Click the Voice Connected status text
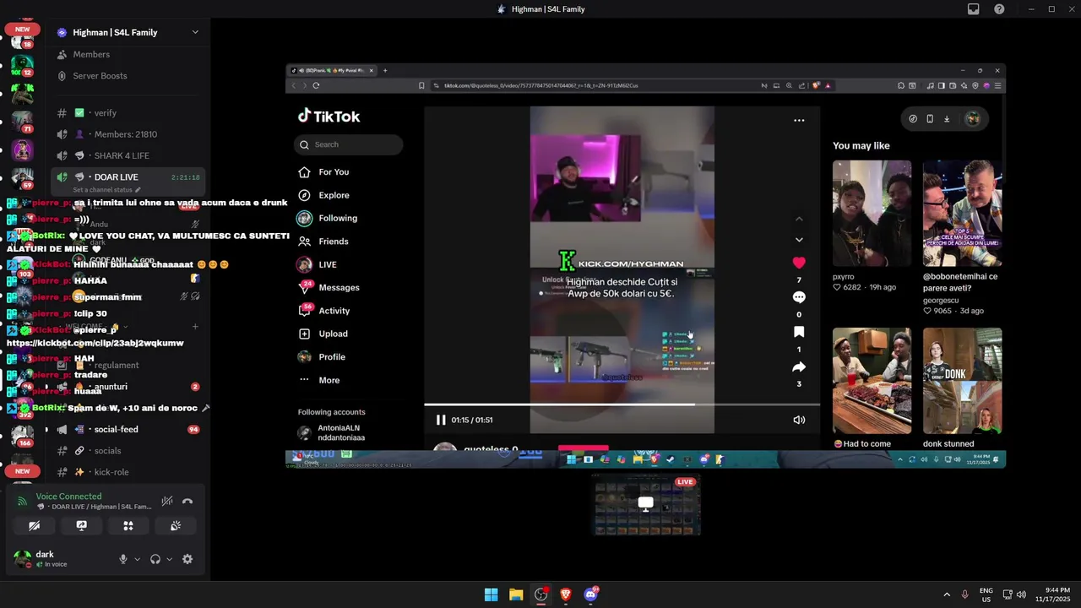 (x=68, y=497)
